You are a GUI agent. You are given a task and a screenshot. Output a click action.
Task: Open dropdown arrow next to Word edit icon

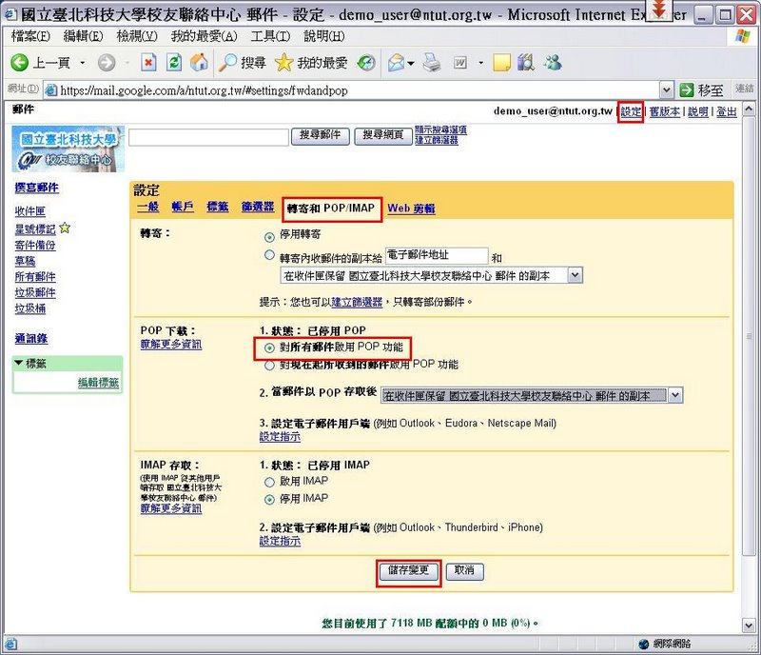pyautogui.click(x=481, y=63)
